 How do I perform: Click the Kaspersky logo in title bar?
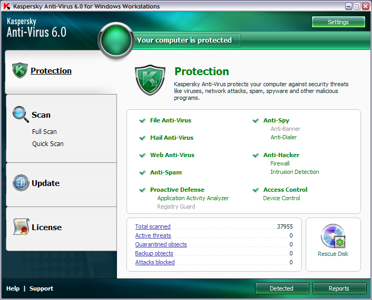point(7,6)
